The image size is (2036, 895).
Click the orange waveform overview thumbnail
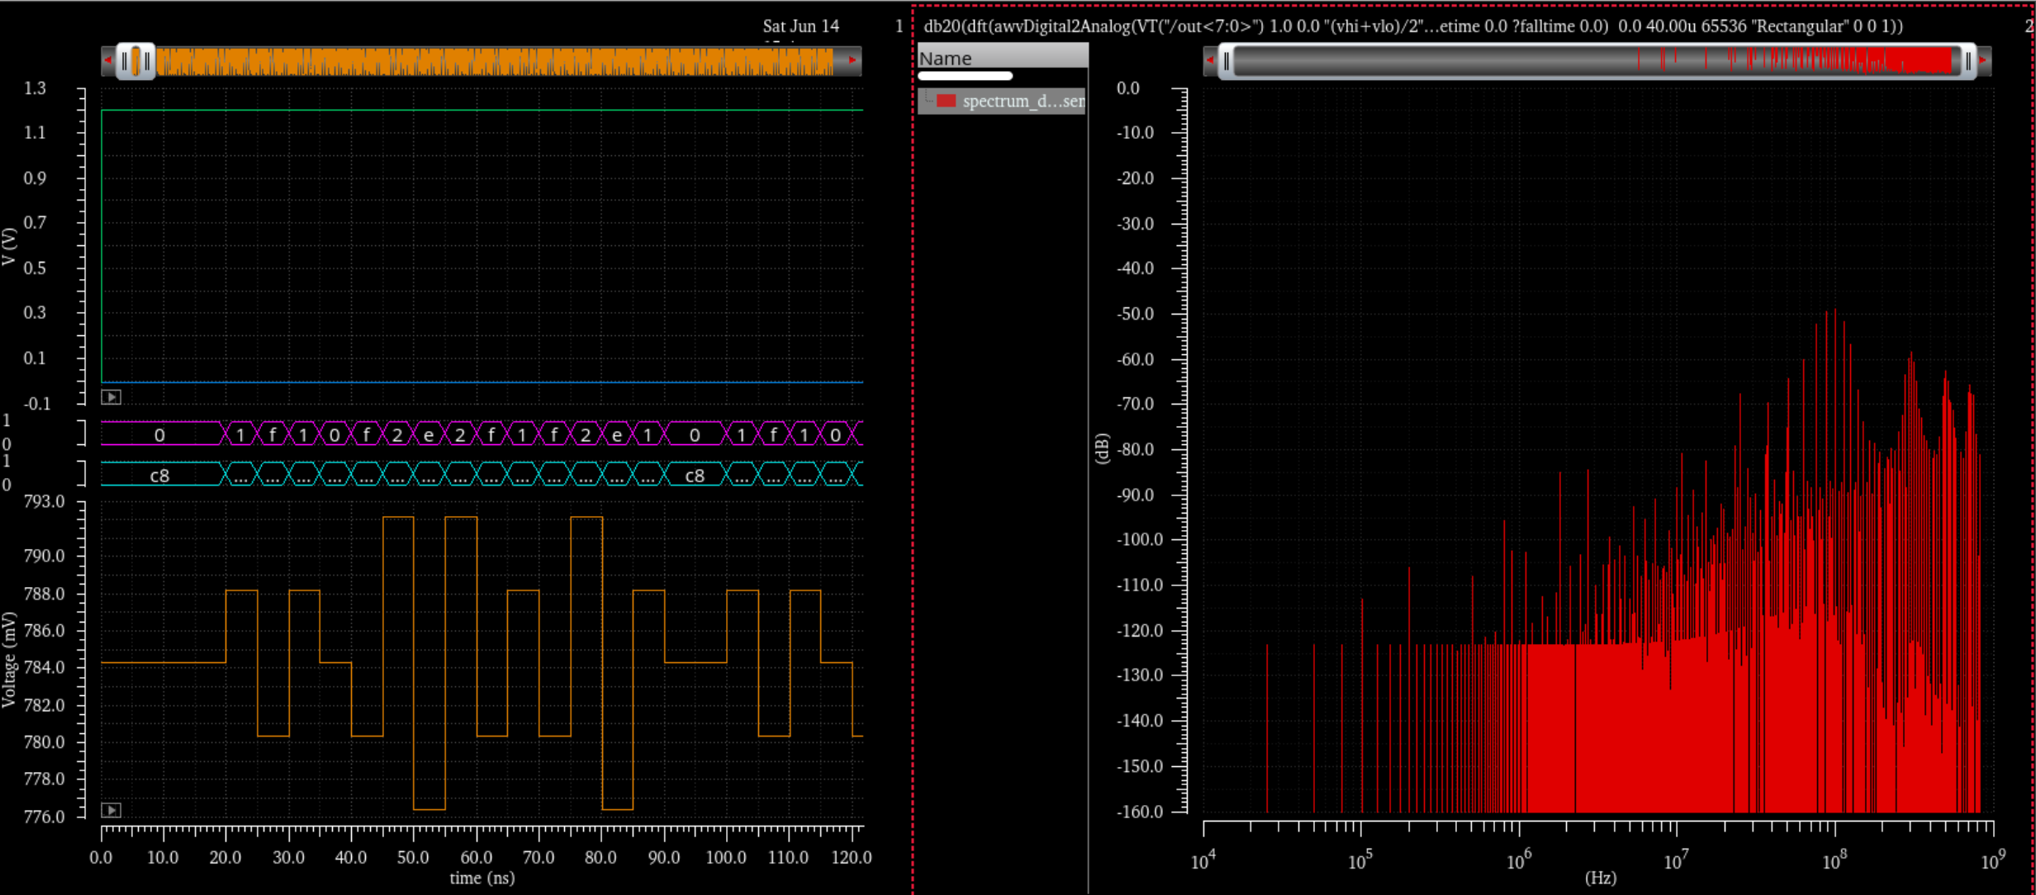pyautogui.click(x=496, y=59)
